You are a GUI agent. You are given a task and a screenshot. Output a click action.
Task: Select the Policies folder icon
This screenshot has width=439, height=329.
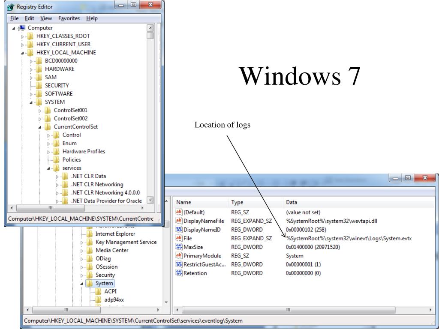click(x=56, y=160)
